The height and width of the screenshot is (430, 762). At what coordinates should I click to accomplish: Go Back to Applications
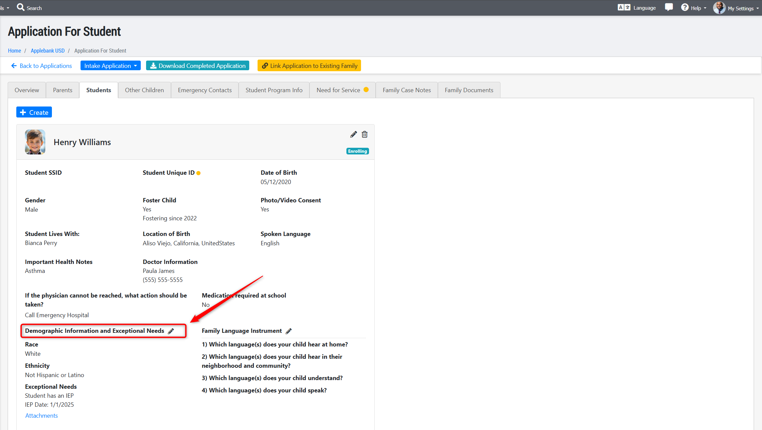point(42,66)
